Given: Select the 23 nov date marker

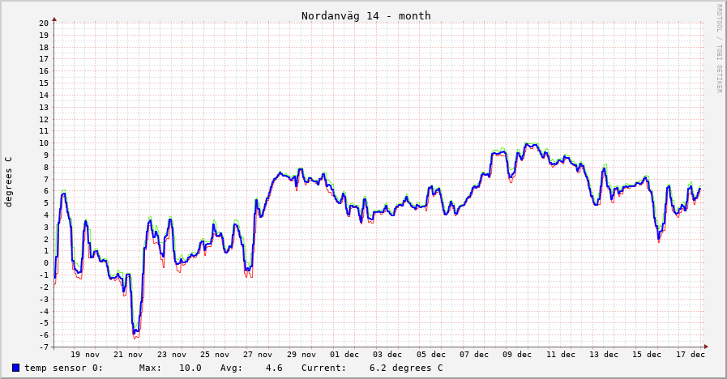Looking at the screenshot, I should [171, 354].
